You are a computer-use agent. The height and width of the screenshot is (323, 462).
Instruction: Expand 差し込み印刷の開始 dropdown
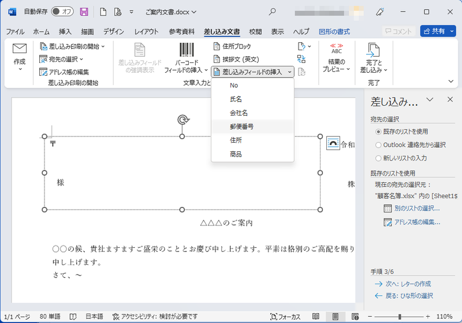(103, 47)
